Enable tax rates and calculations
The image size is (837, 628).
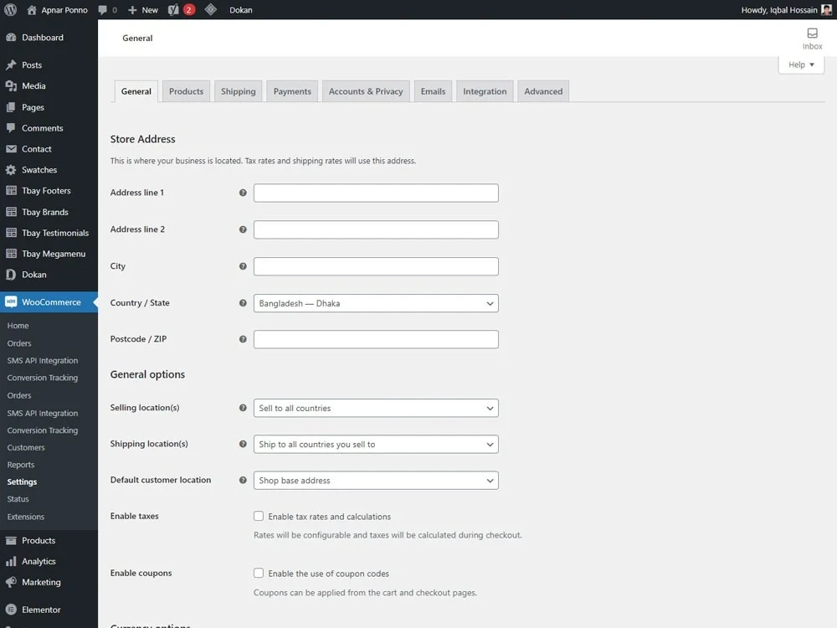click(x=259, y=516)
